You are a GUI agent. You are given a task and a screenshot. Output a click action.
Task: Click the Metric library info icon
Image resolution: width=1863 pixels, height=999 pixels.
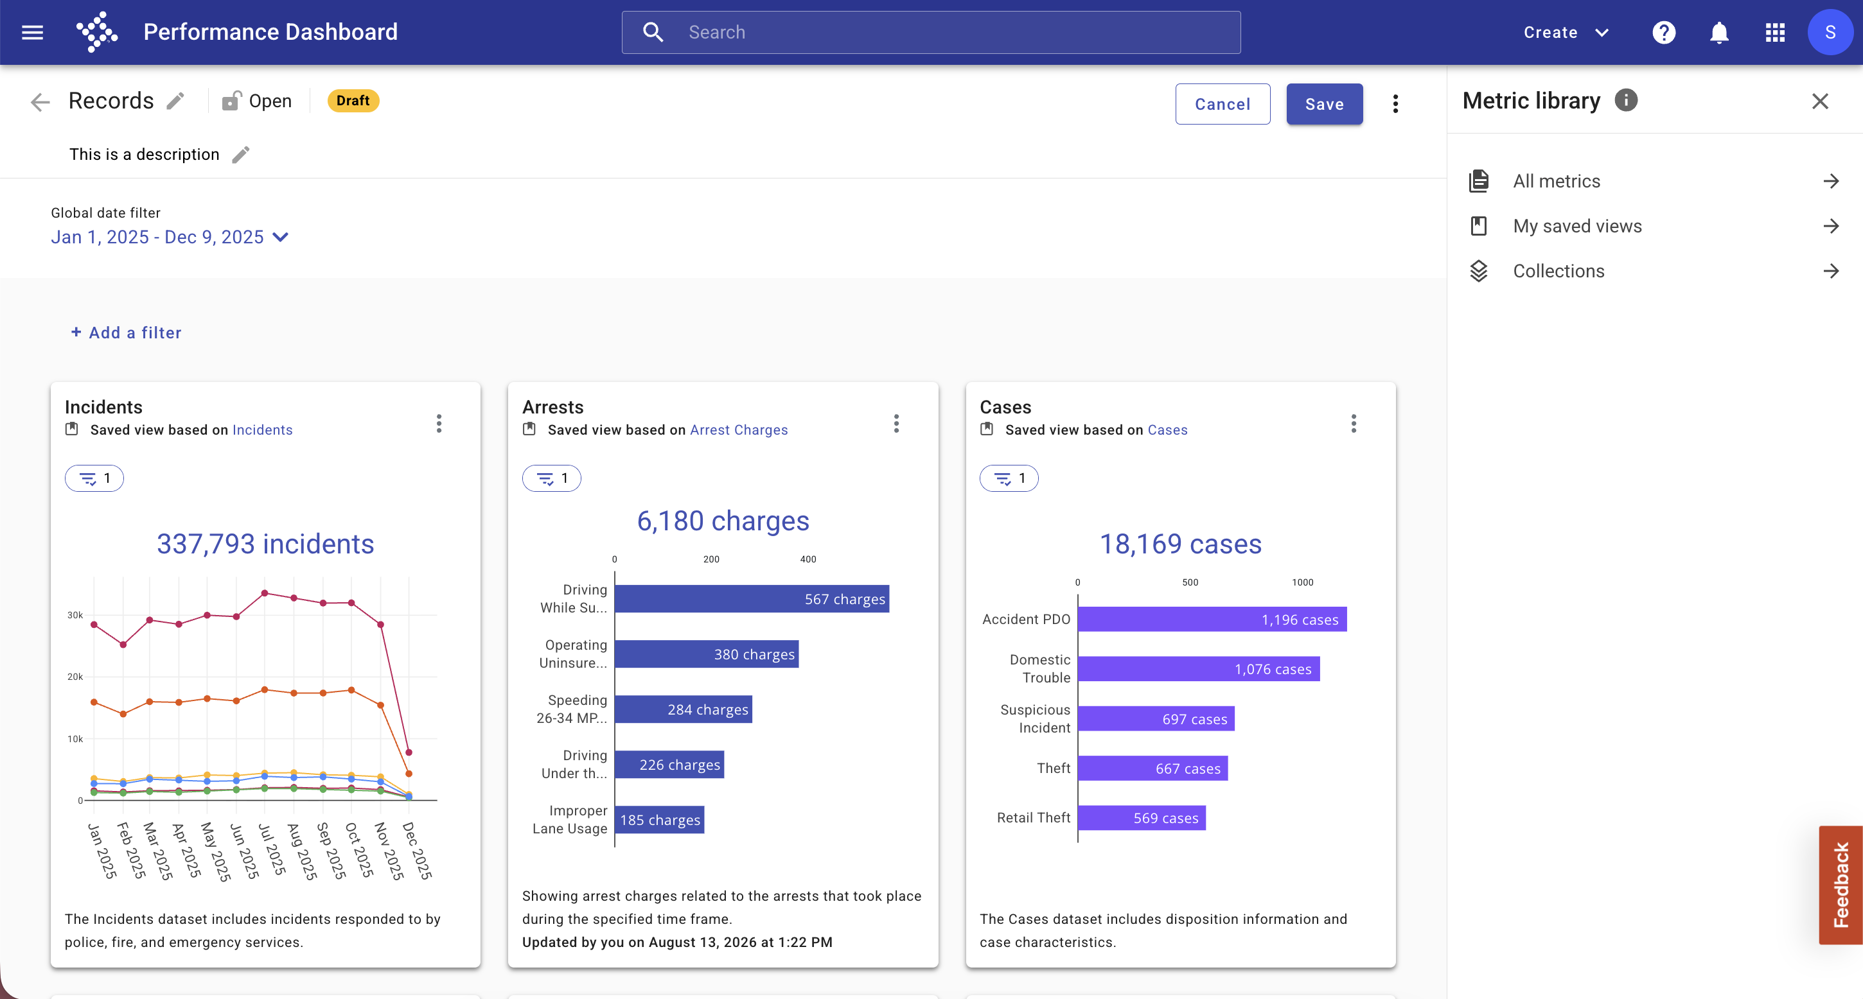coord(1626,101)
